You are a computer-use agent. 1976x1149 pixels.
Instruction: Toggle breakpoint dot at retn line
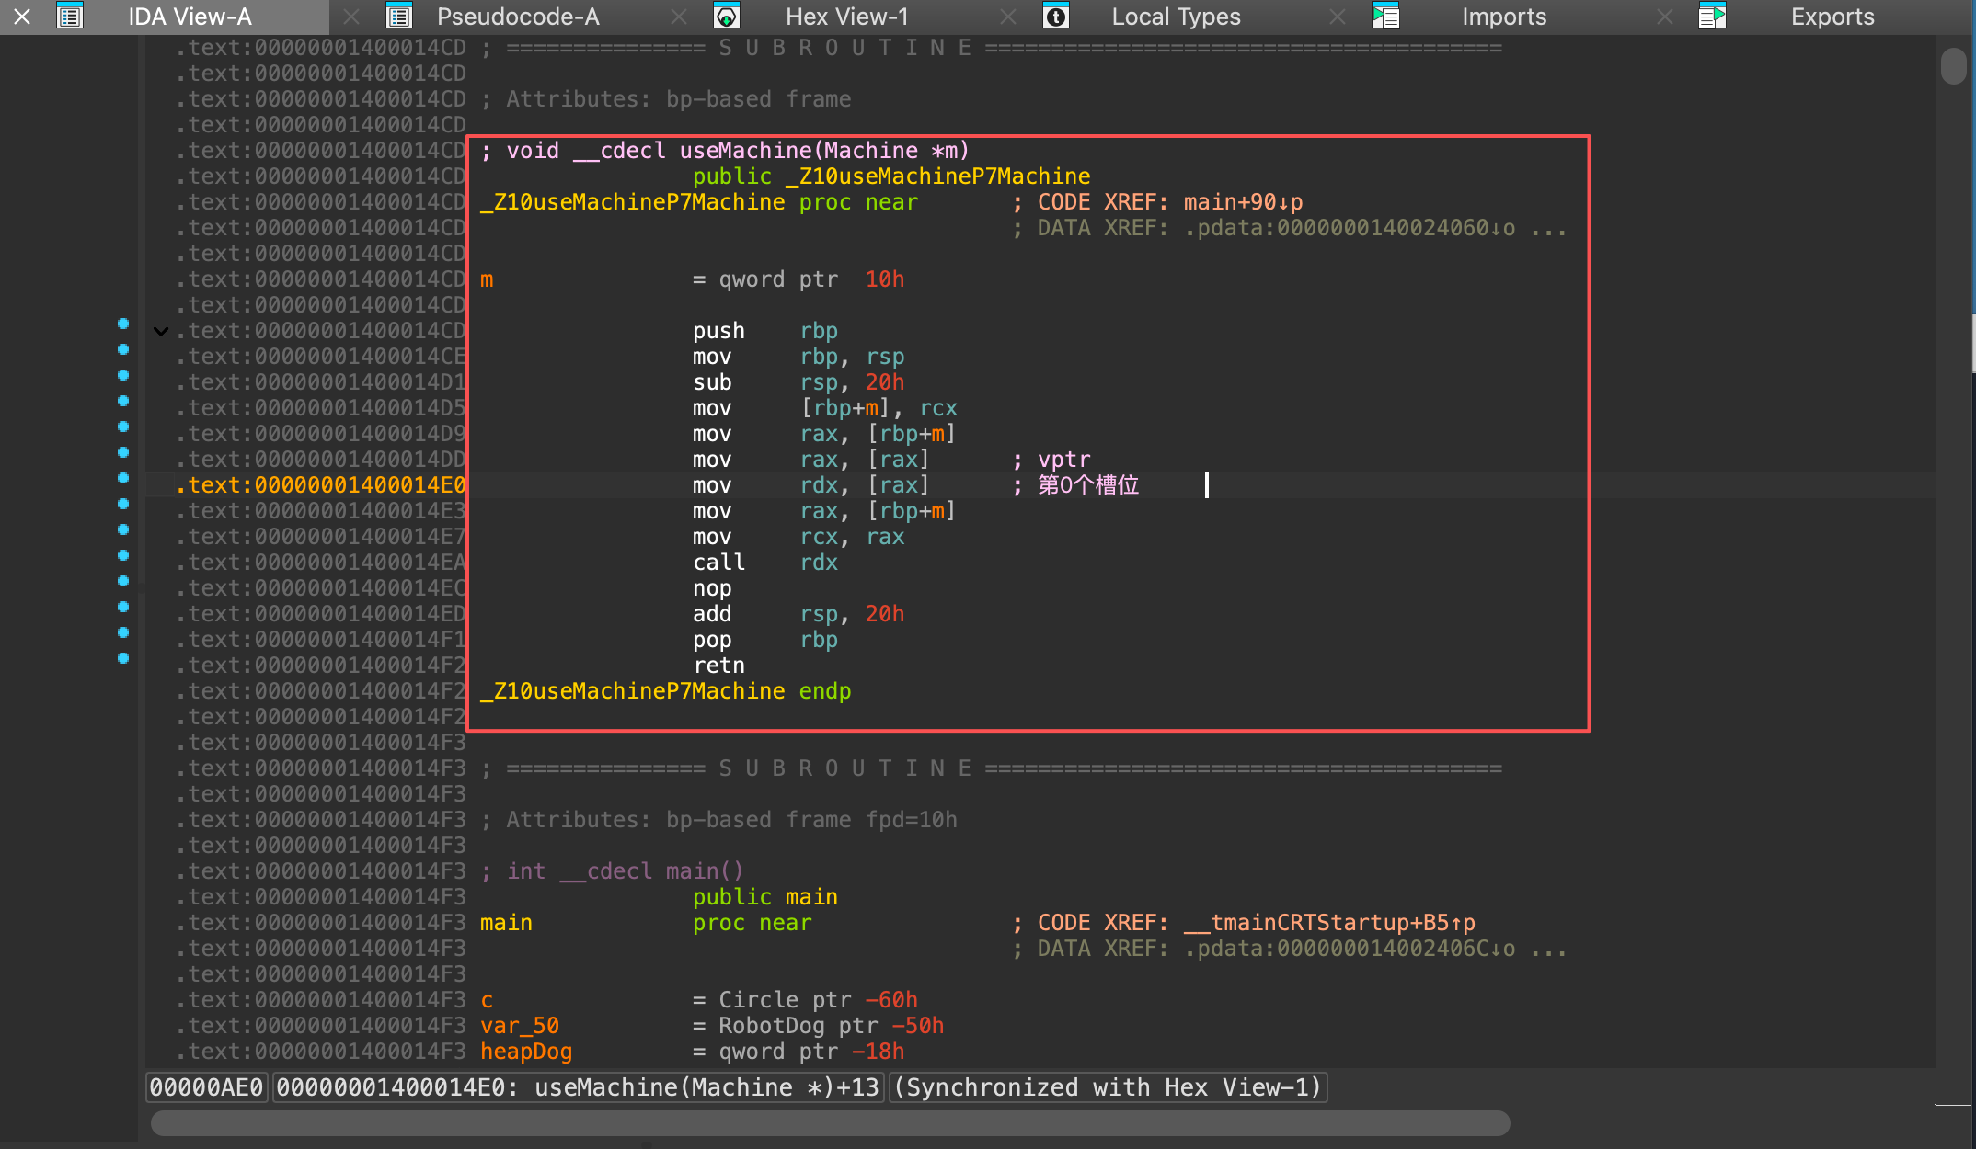coord(123,658)
